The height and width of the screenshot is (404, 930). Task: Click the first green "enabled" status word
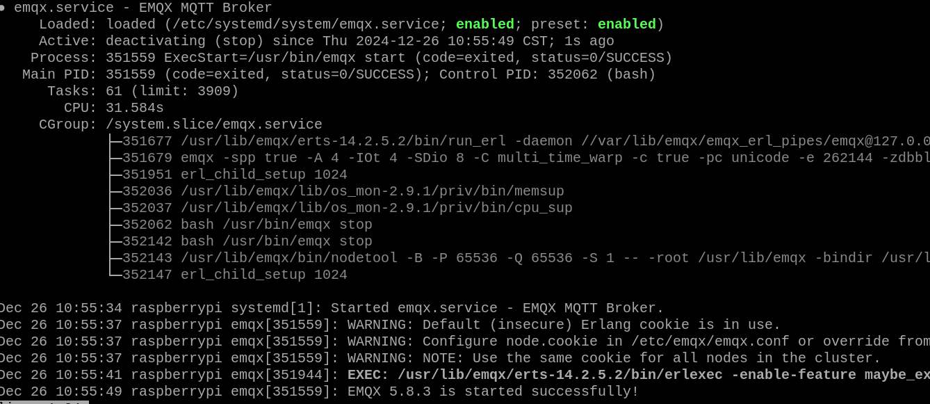[x=485, y=24]
